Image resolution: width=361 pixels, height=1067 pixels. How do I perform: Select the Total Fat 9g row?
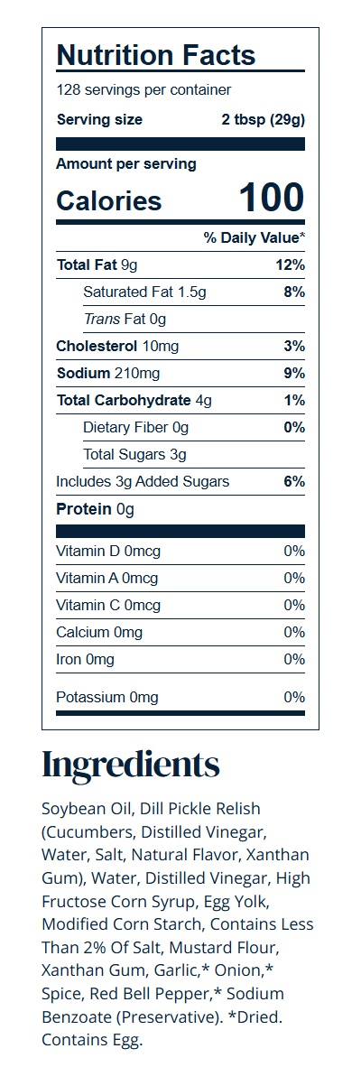click(180, 264)
